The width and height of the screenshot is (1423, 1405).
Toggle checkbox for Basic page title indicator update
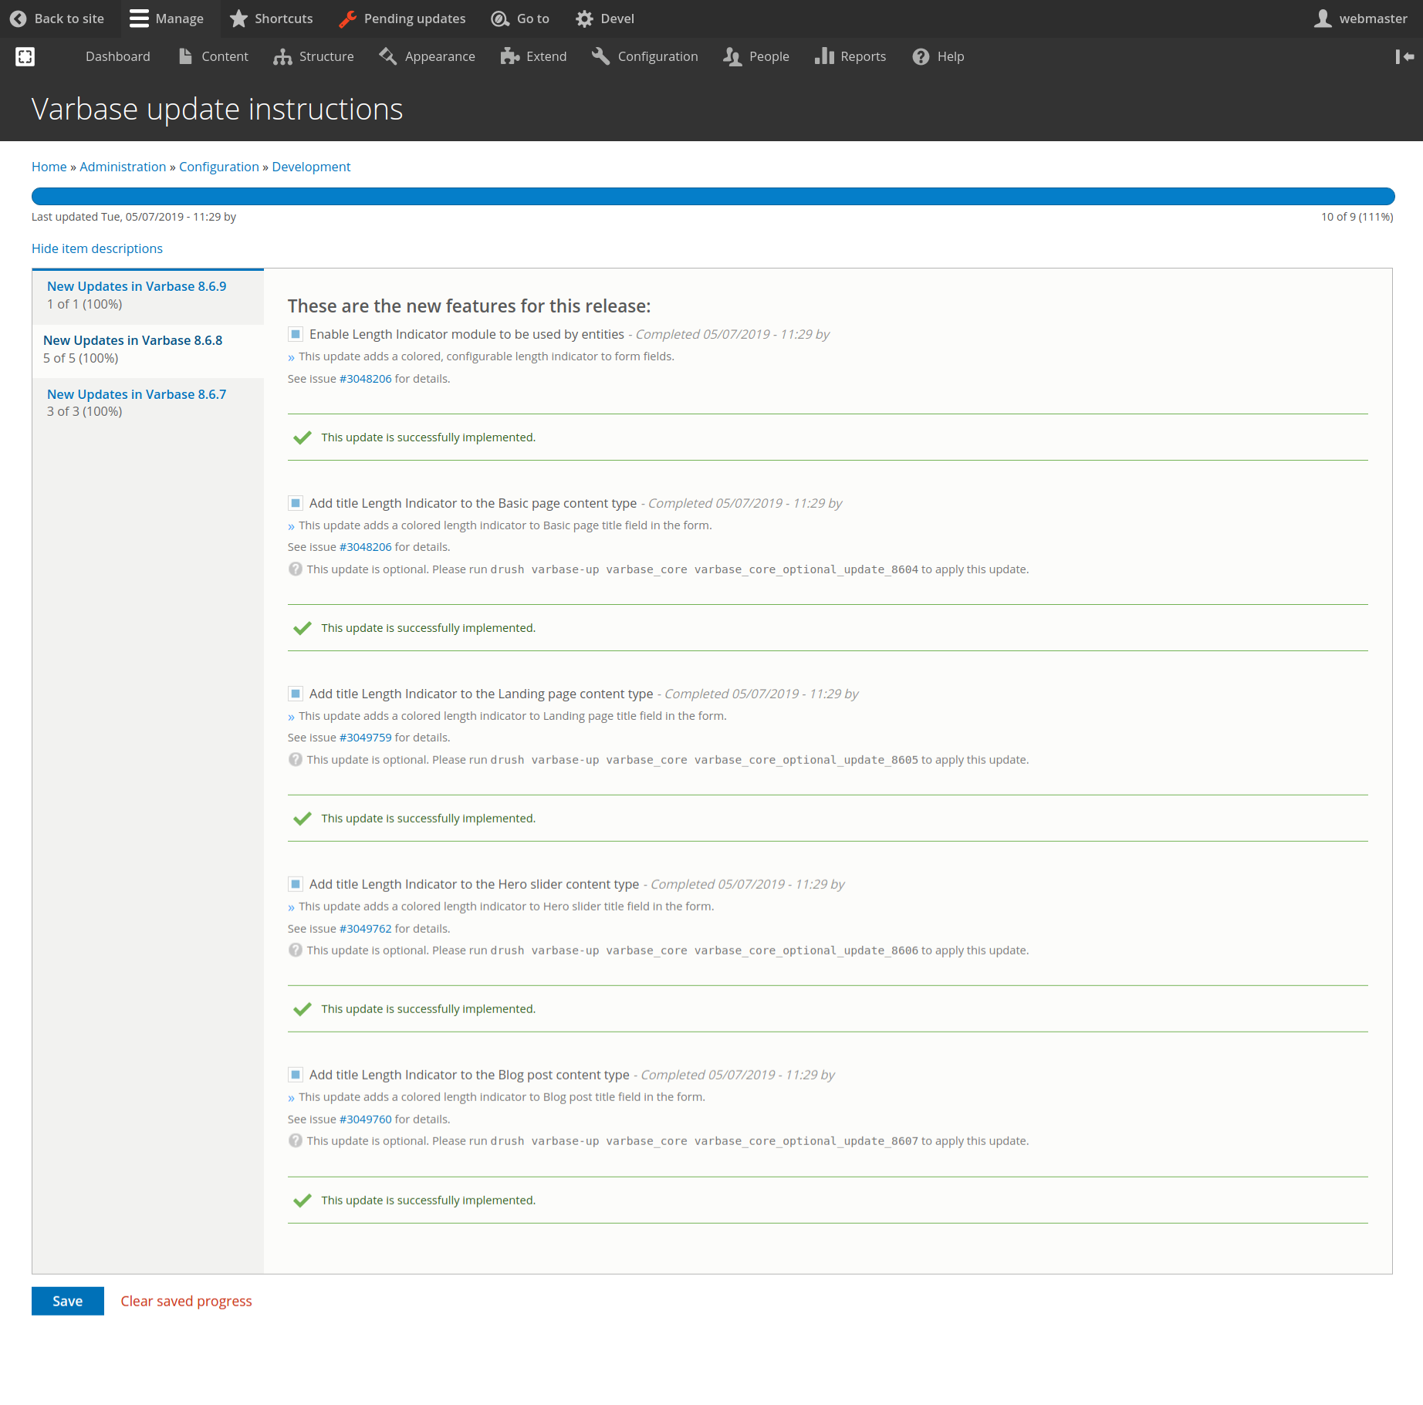(295, 502)
